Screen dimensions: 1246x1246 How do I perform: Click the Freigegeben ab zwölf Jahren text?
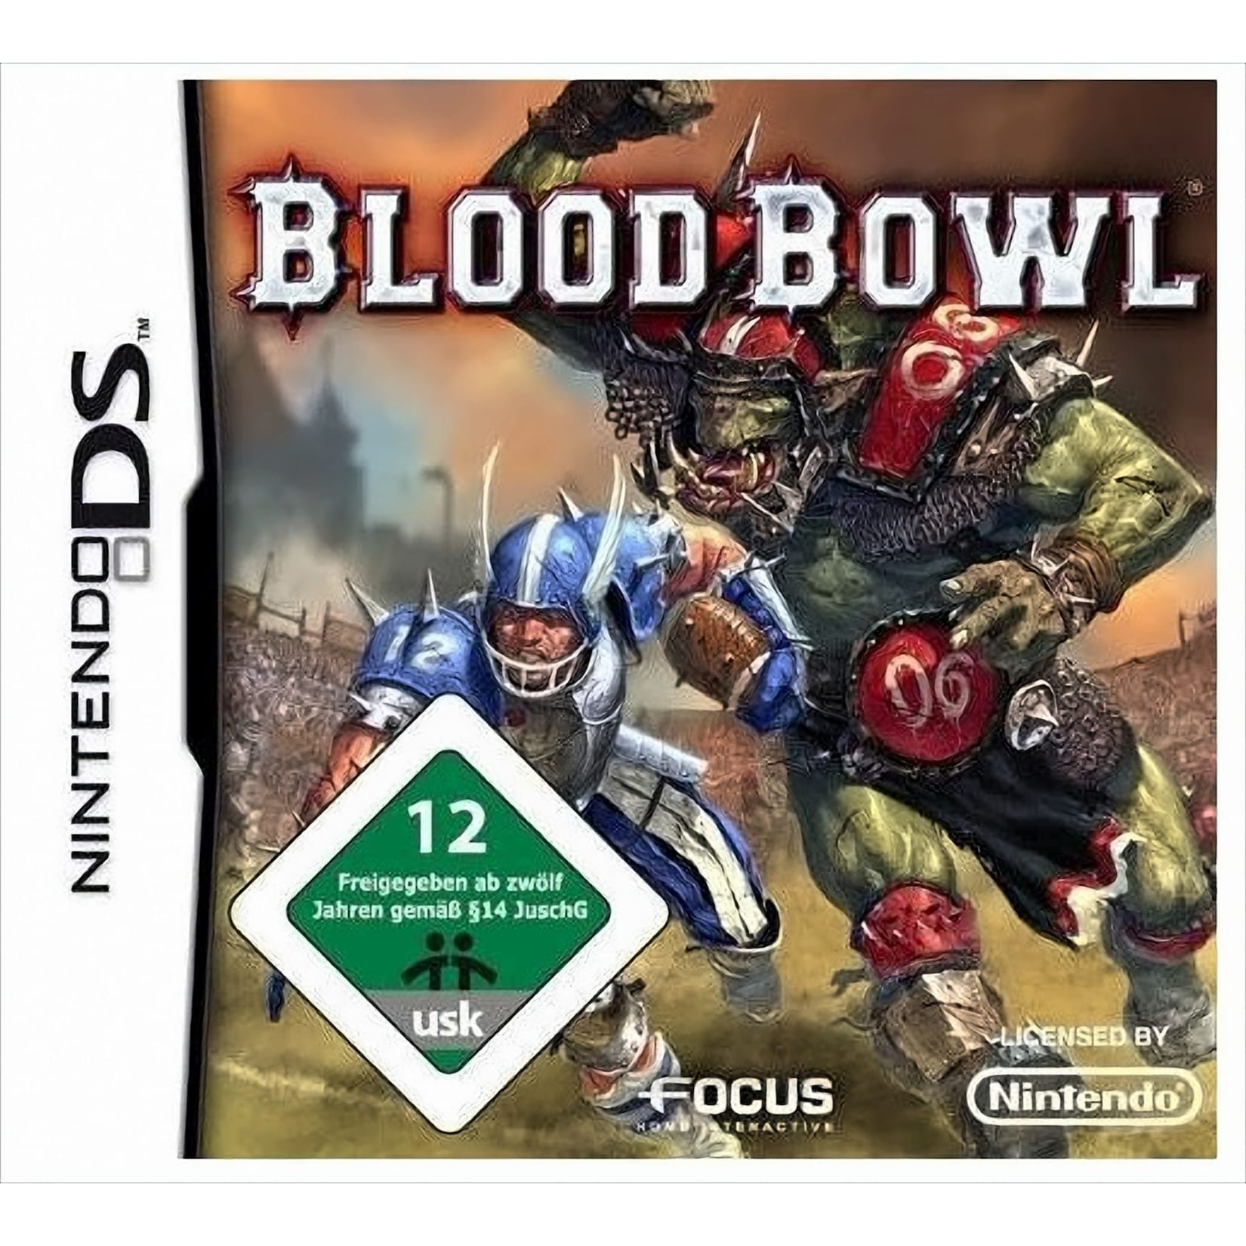coord(451,894)
